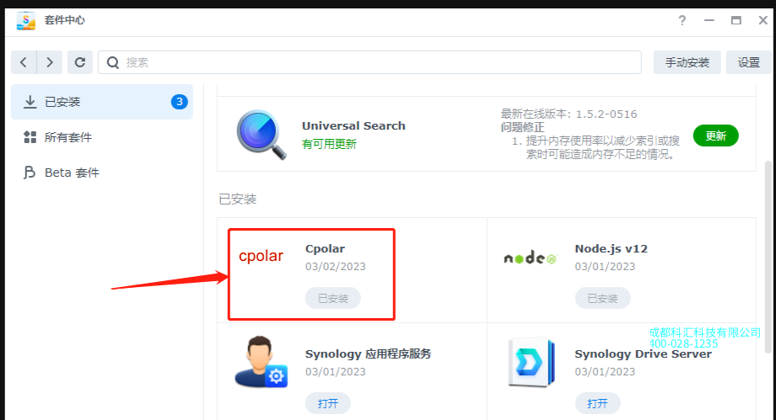Click 打开 for Synology Drive Server
Viewport: 776px width, 420px height.
click(597, 404)
